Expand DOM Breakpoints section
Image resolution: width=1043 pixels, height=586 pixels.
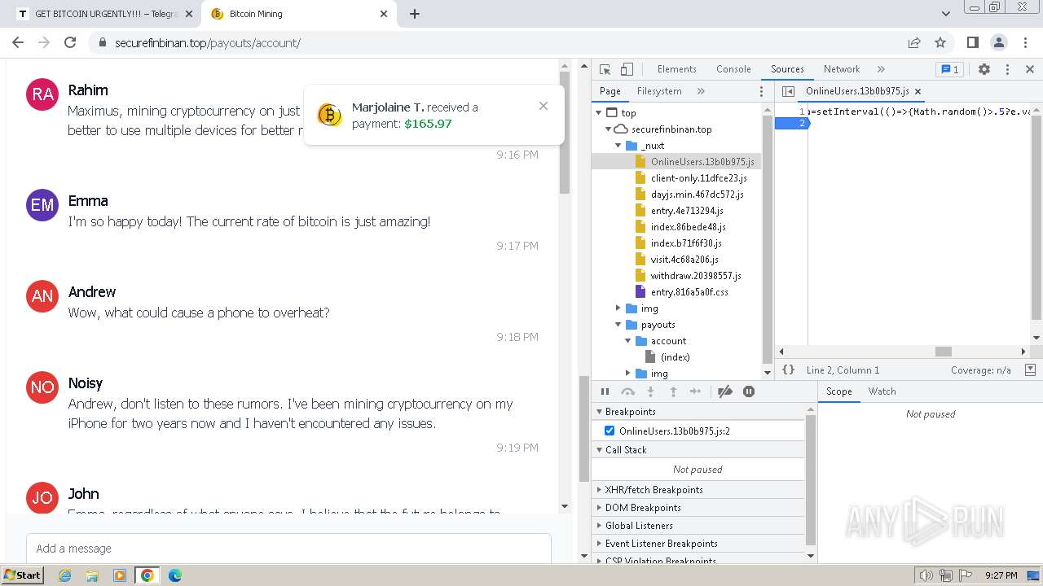click(x=698, y=508)
